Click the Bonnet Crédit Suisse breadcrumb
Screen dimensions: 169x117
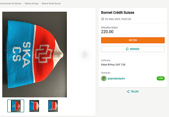(x=51, y=4)
